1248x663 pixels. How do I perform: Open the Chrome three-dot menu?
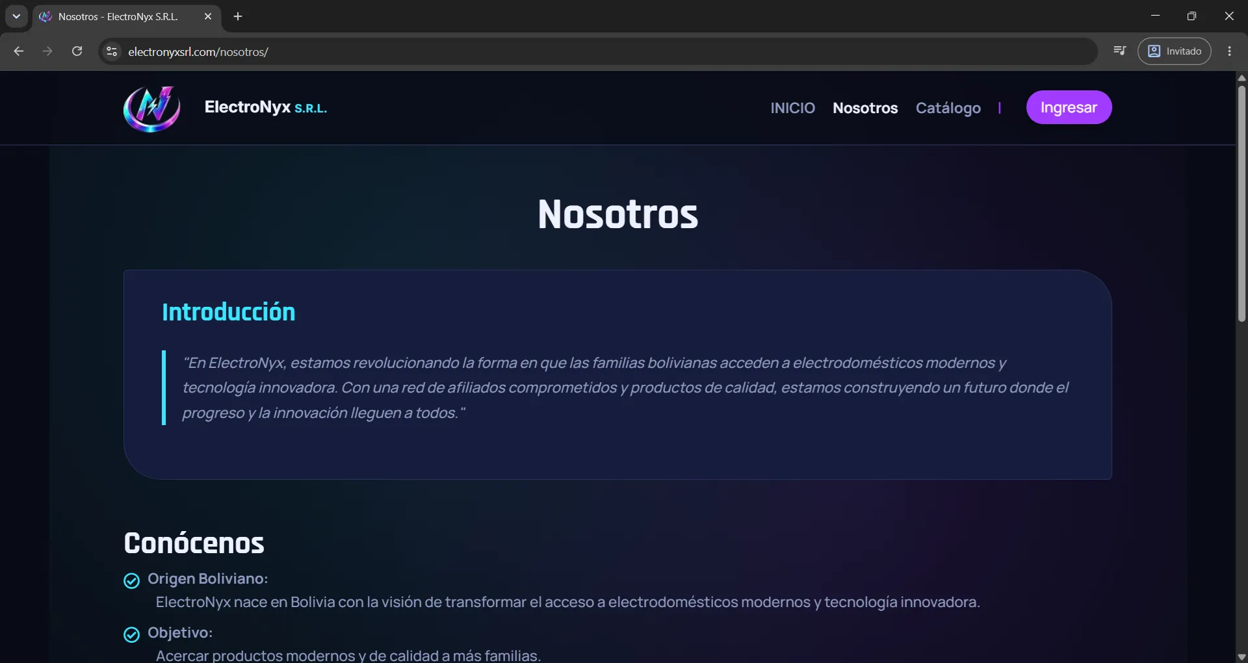click(x=1229, y=51)
